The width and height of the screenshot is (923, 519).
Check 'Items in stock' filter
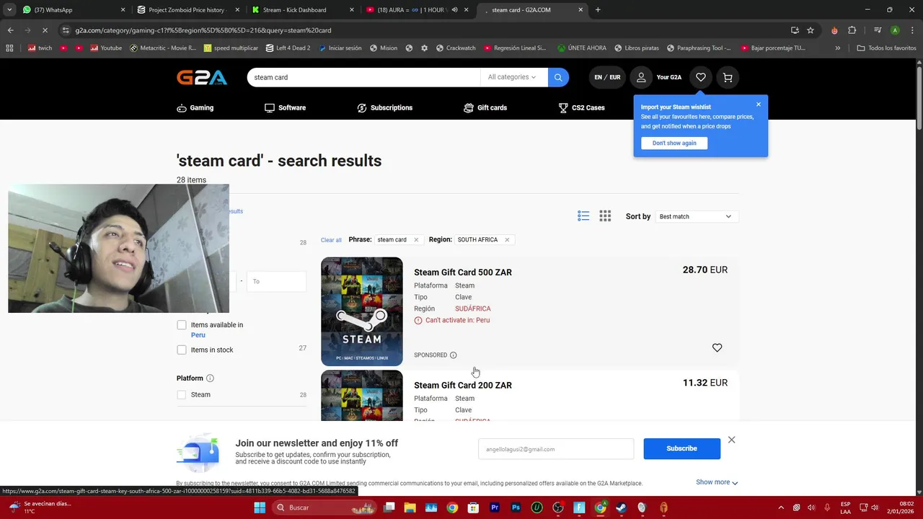[x=182, y=350]
